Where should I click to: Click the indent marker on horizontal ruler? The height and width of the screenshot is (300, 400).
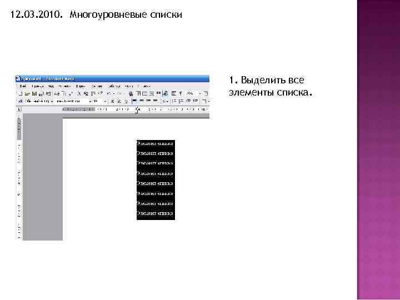[x=137, y=109]
